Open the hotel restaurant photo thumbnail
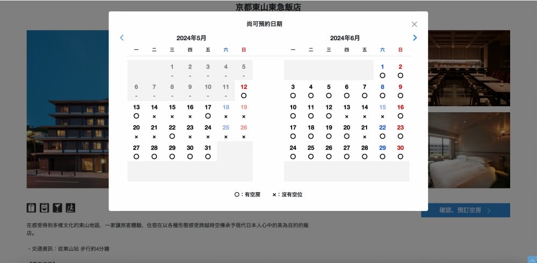This screenshot has height=263, width=537. tap(469, 68)
